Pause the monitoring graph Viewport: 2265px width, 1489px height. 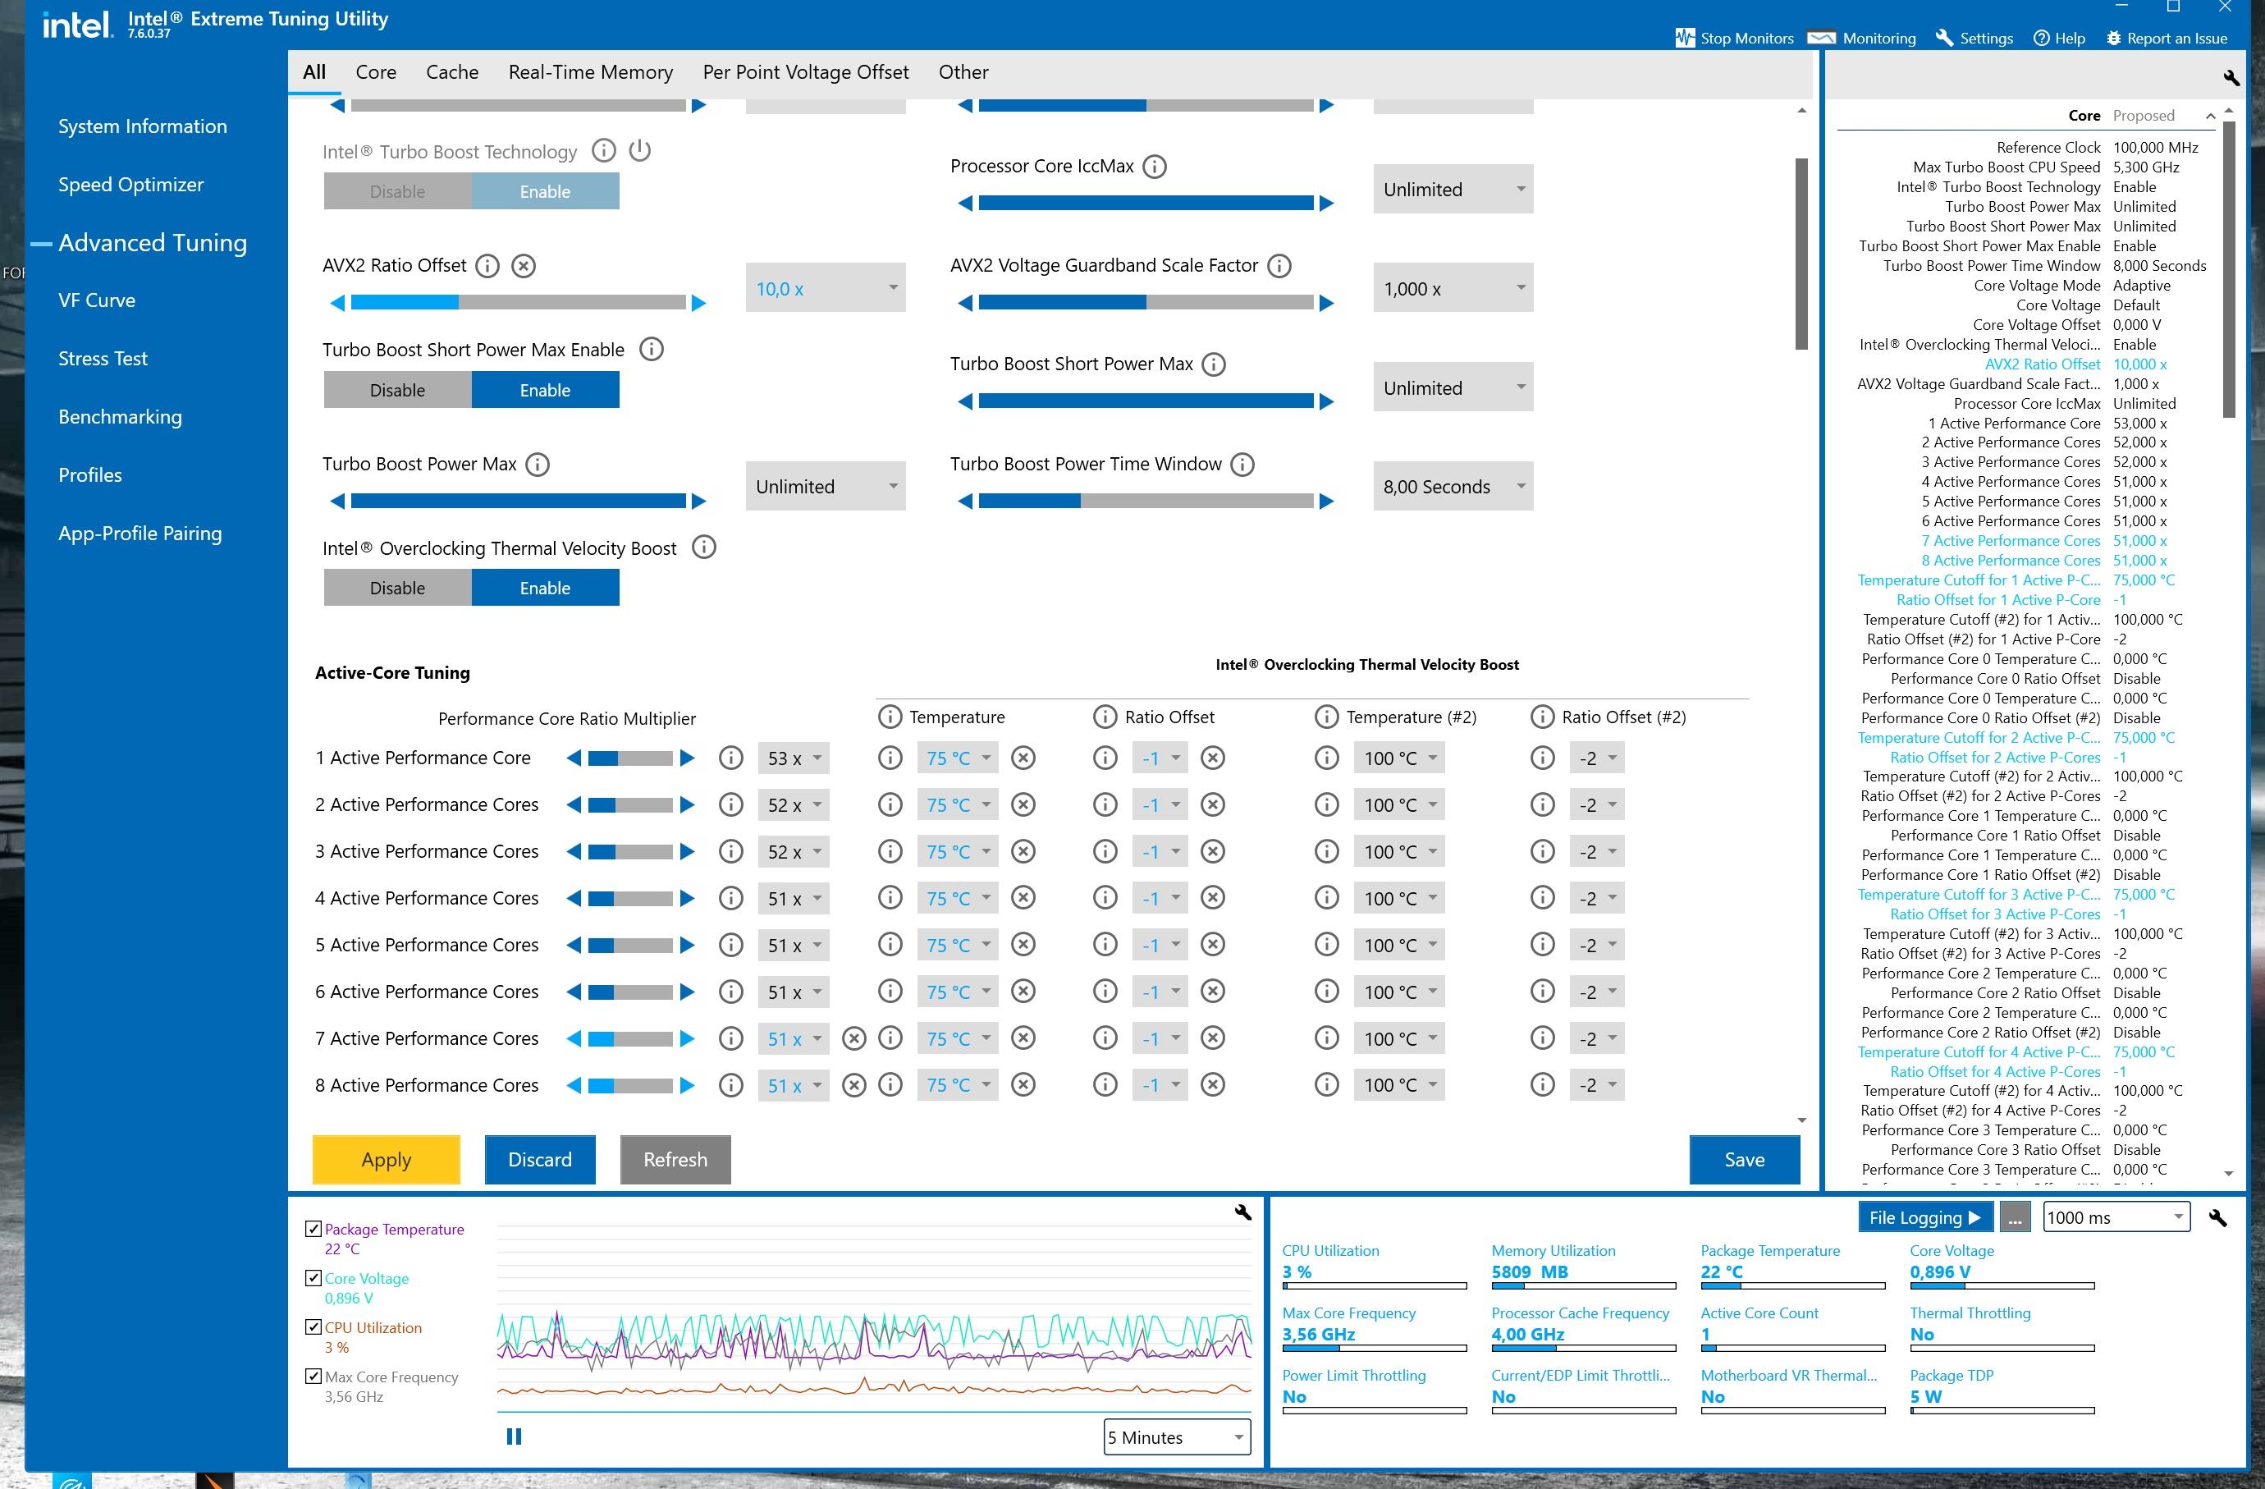tap(514, 1436)
